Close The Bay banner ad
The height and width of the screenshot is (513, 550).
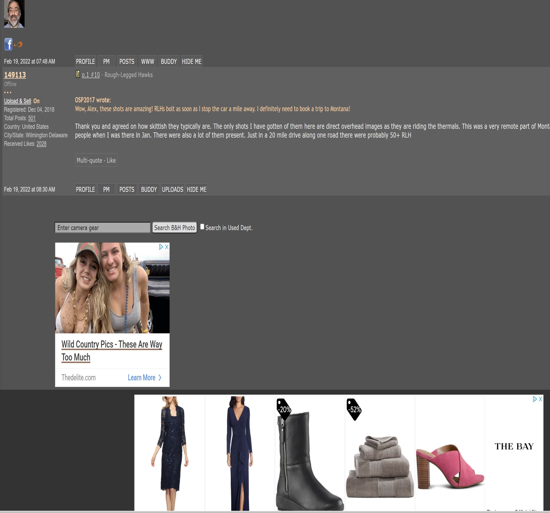point(540,399)
